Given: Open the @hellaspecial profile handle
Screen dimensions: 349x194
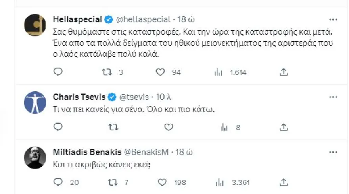Looking at the screenshot, I should tap(144, 19).
